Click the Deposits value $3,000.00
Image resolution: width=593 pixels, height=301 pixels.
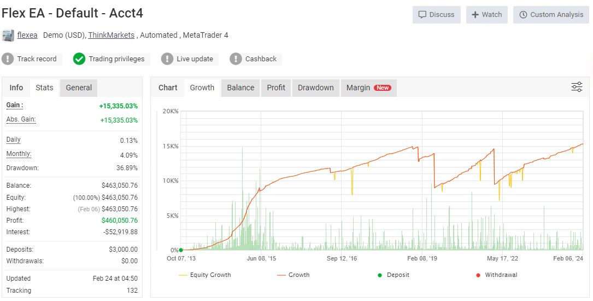[x=124, y=250]
